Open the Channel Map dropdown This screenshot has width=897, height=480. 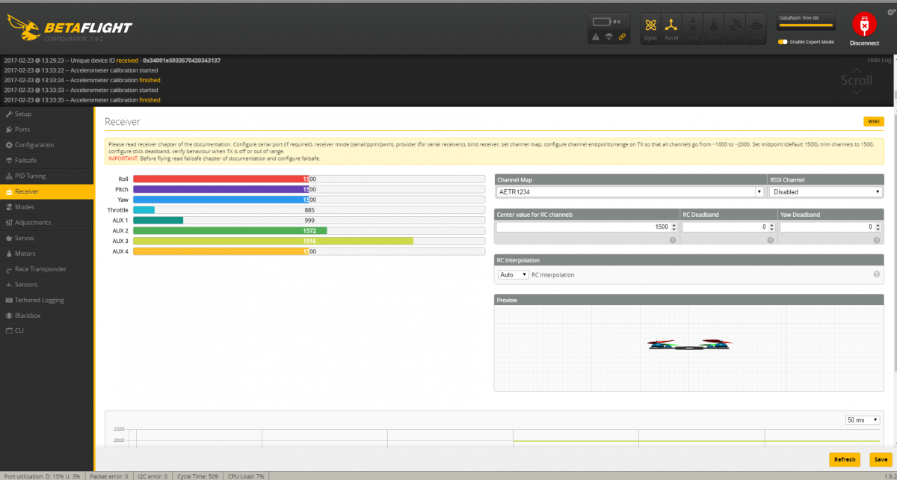point(629,192)
